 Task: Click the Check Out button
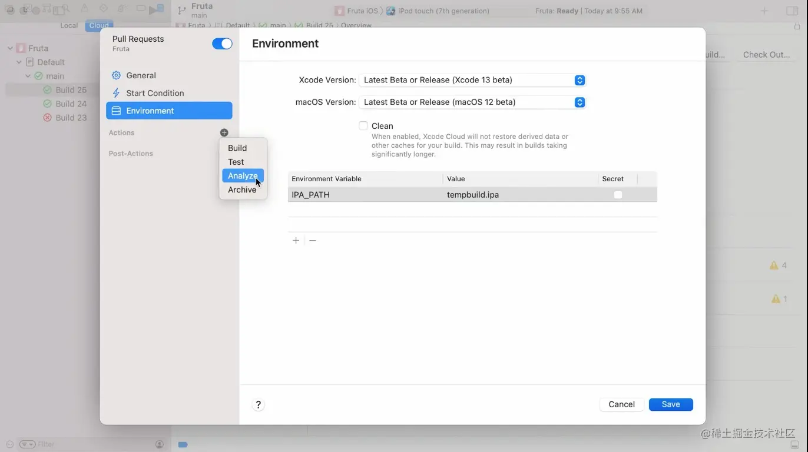coord(766,55)
